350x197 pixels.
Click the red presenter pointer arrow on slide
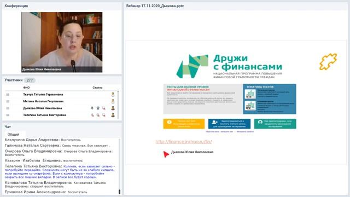tap(166, 154)
